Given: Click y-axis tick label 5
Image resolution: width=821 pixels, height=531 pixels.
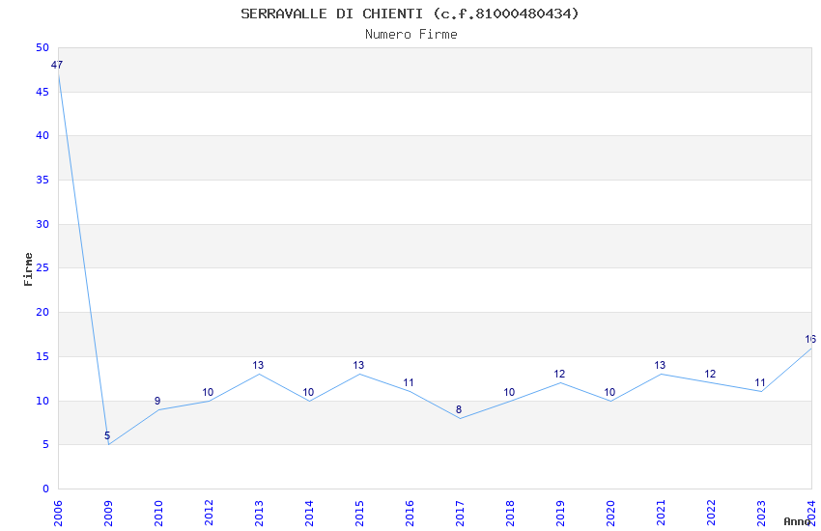Looking at the screenshot, I should [45, 445].
